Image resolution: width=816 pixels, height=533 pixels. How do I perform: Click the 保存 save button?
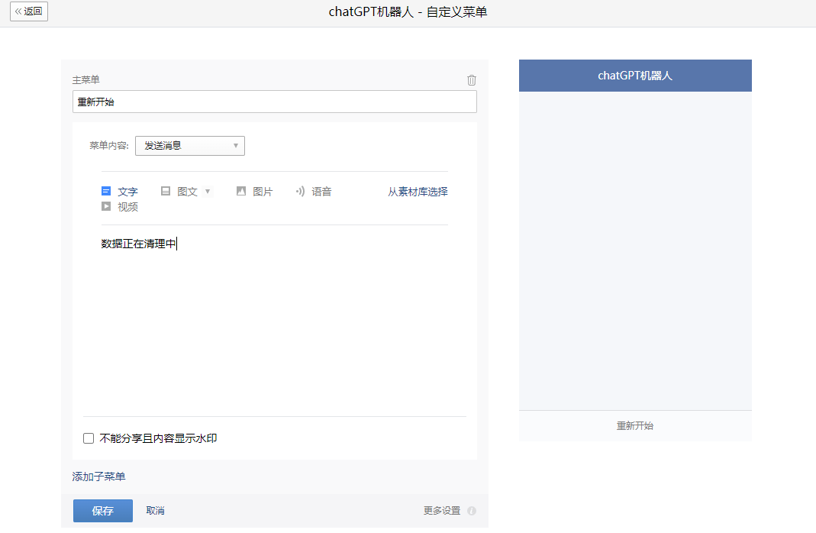[103, 511]
